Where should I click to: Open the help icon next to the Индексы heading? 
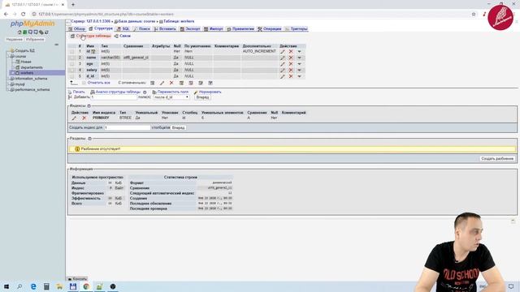(x=89, y=105)
